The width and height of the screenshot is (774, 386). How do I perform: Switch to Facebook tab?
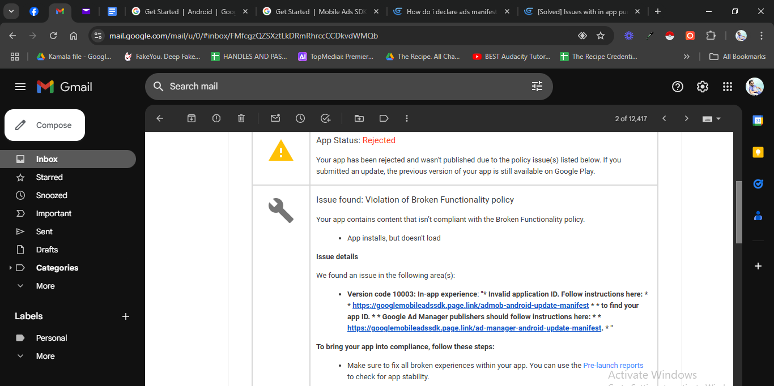coord(33,11)
